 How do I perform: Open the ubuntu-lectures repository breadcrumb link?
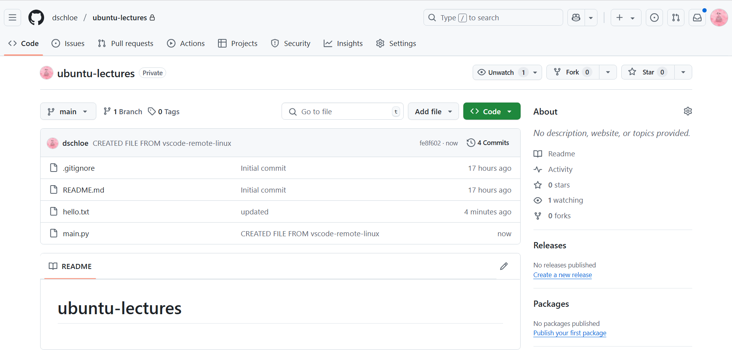click(x=120, y=18)
